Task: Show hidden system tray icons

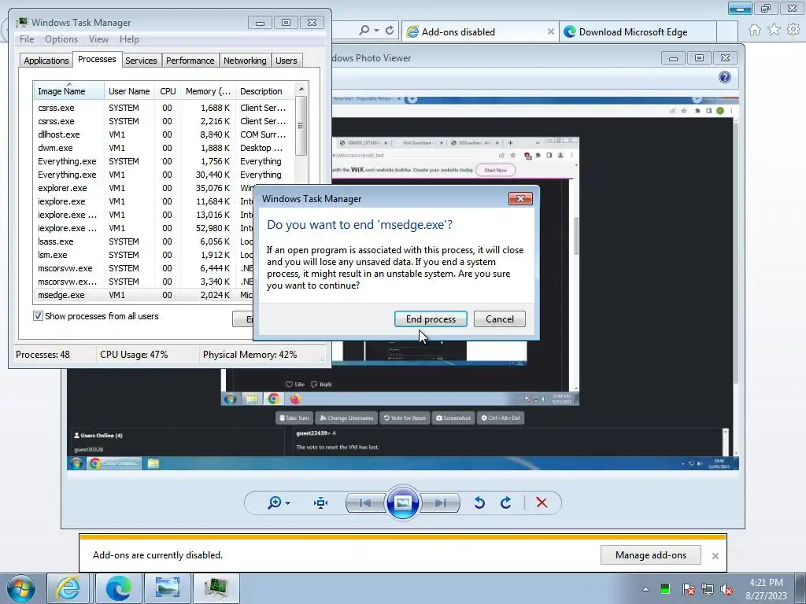Action: tap(645, 589)
